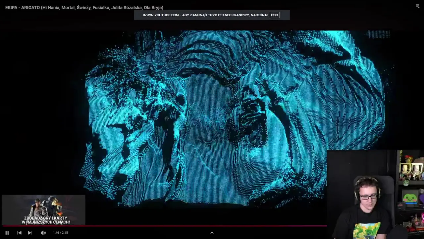The width and height of the screenshot is (424, 239).
Task: Expand the upward chevron panel
Action: coord(212,233)
